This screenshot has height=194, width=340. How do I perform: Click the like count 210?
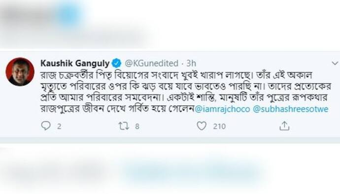click(x=219, y=127)
